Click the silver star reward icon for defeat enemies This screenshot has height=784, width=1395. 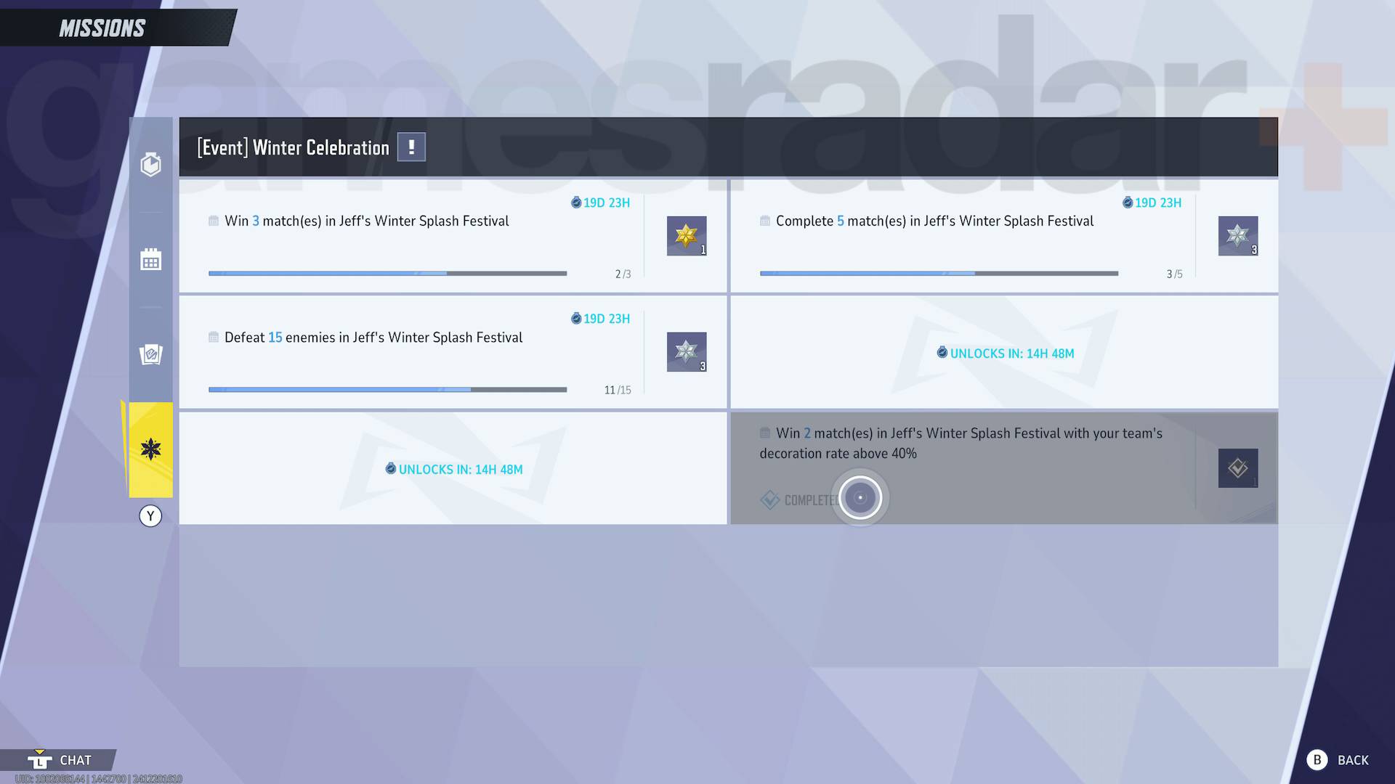686,351
